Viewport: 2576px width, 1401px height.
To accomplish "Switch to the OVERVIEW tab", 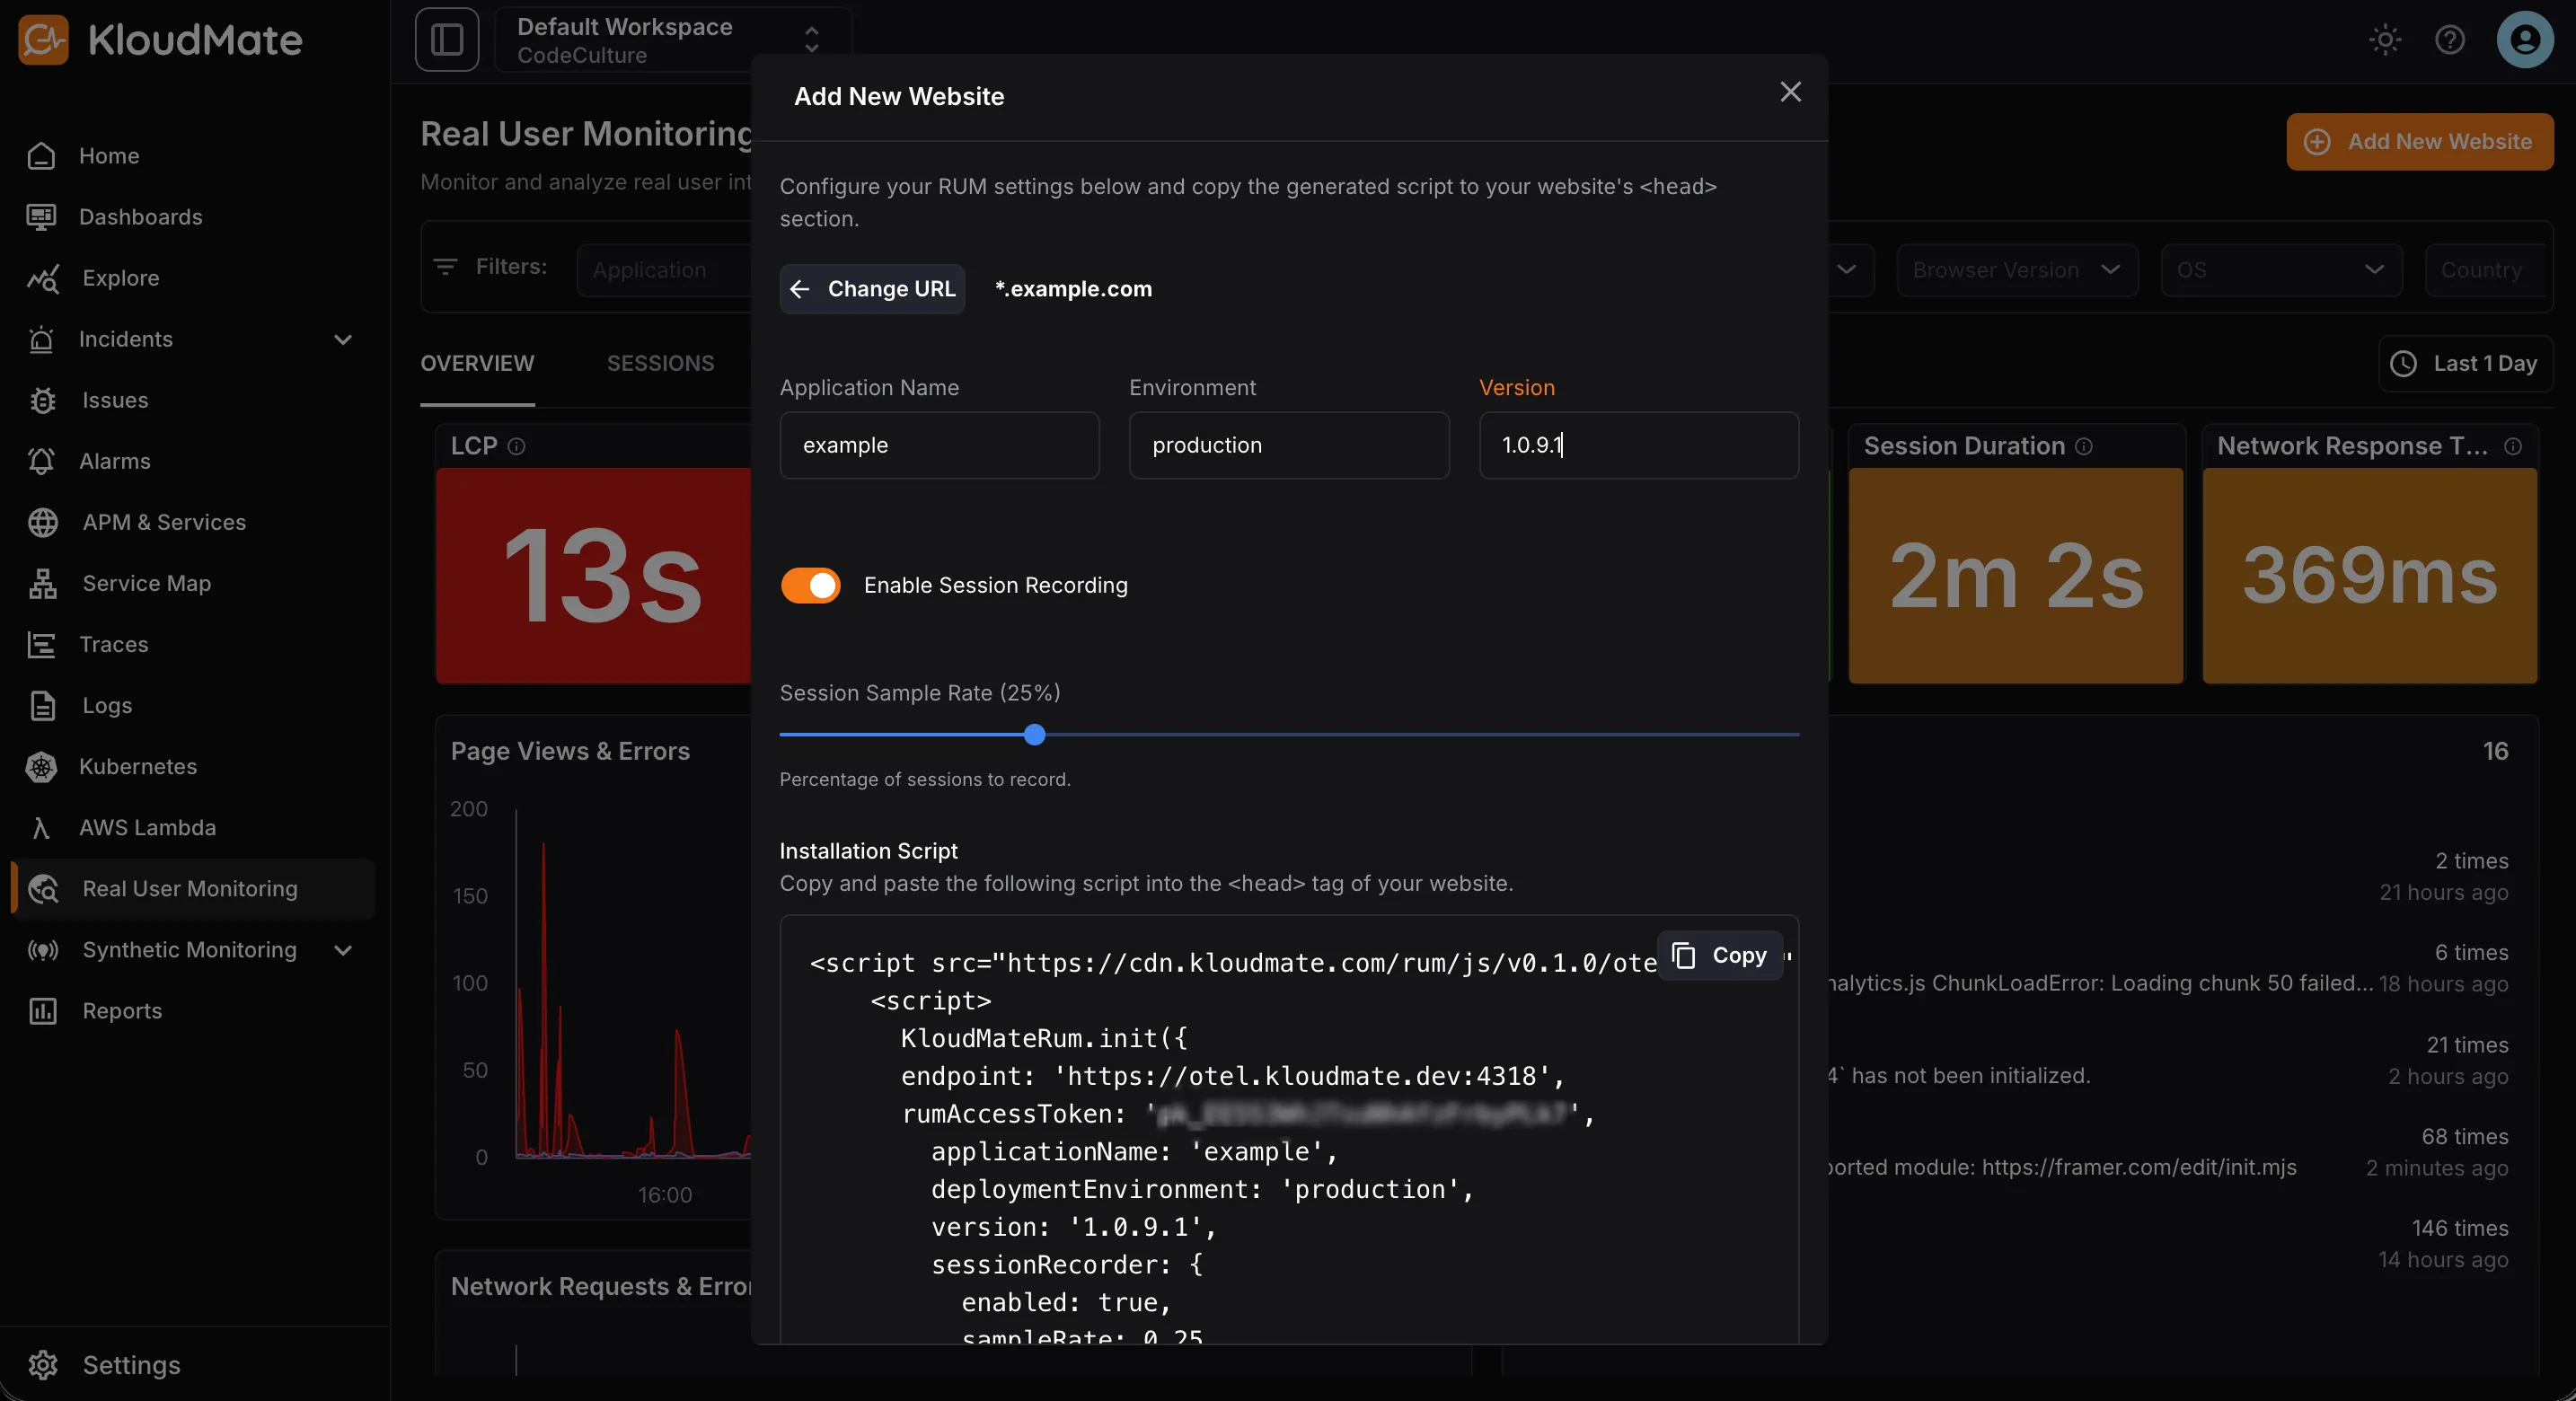I will [x=477, y=363].
